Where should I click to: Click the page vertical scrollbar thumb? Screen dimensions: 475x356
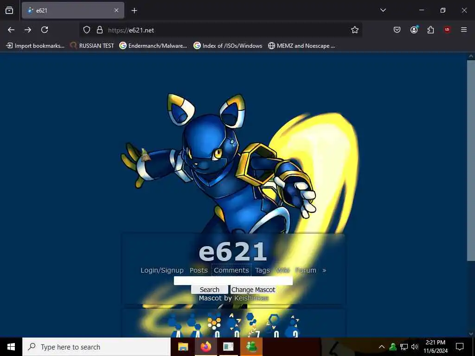click(x=471, y=160)
